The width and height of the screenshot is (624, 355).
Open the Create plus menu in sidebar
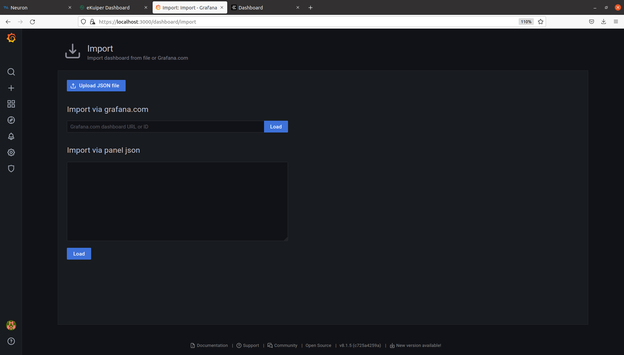coord(11,88)
